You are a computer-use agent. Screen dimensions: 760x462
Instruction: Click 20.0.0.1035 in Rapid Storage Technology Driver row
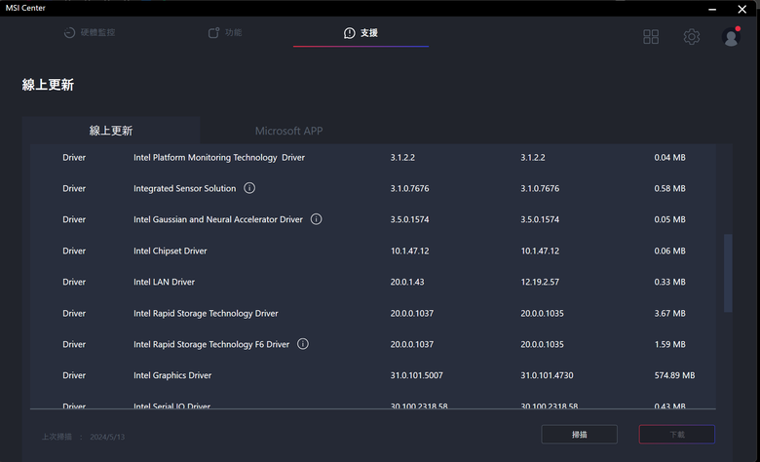click(542, 314)
